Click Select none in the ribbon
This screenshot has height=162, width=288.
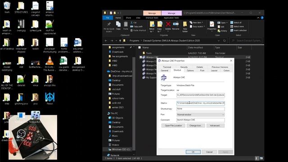(x=237, y=27)
